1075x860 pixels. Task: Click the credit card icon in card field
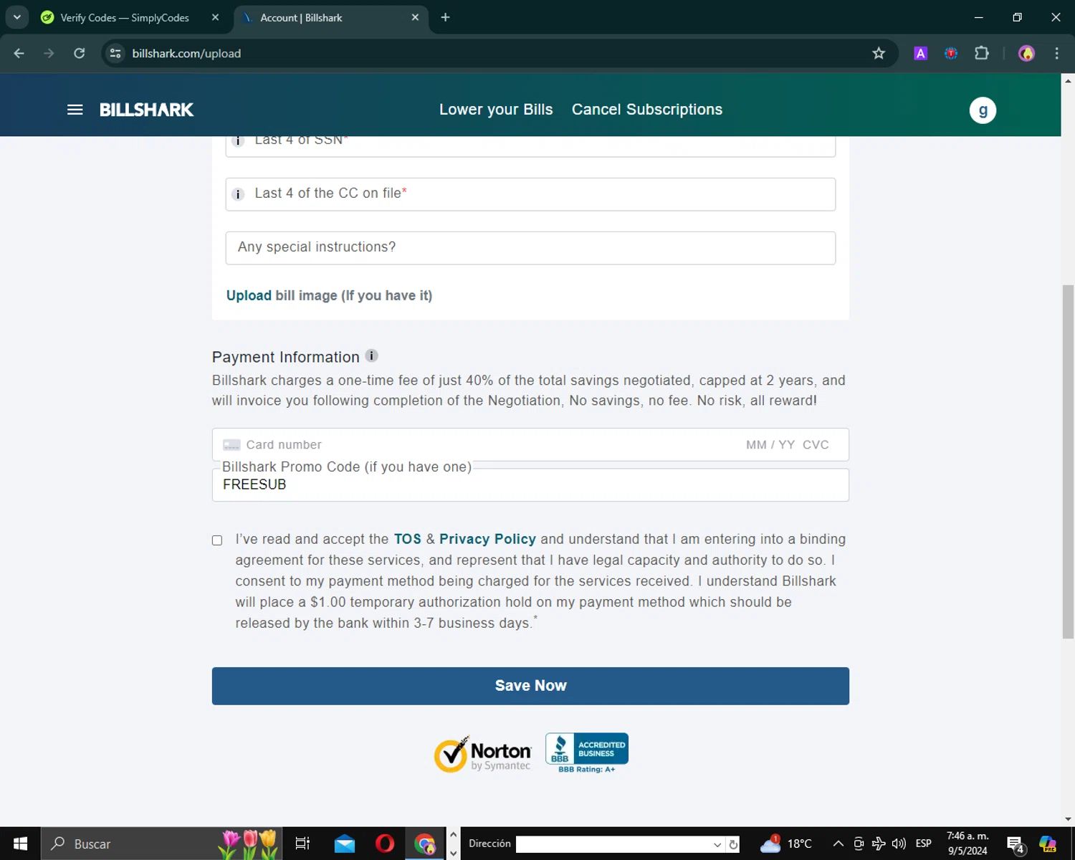231,445
